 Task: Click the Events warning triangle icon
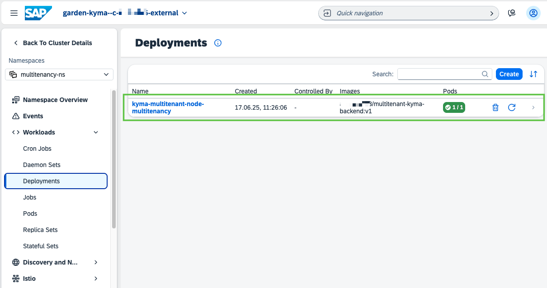[x=16, y=116]
